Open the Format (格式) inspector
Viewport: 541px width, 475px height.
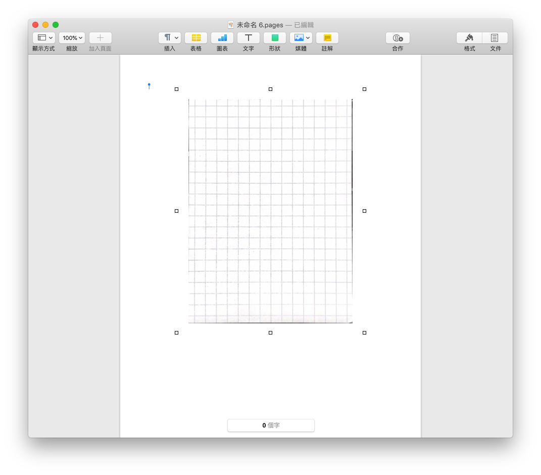pos(469,37)
